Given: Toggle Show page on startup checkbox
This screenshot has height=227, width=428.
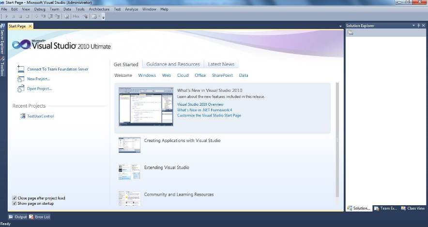Looking at the screenshot, I should (x=14, y=203).
